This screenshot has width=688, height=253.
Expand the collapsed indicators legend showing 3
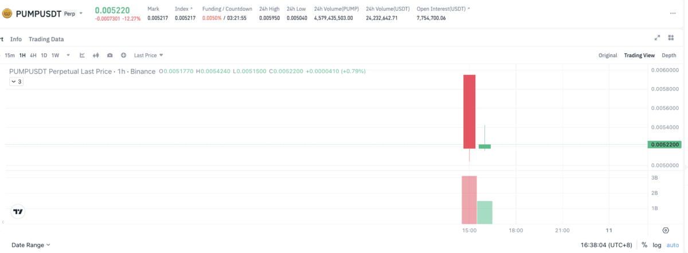click(16, 82)
